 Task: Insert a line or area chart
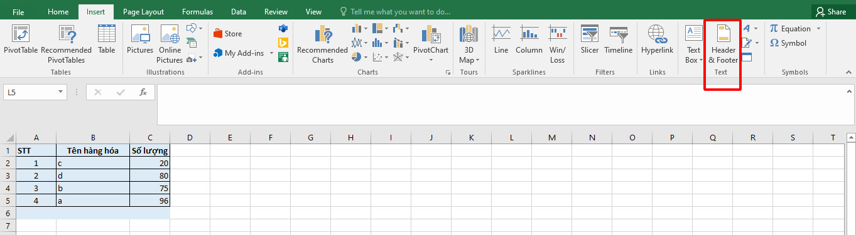click(x=360, y=43)
